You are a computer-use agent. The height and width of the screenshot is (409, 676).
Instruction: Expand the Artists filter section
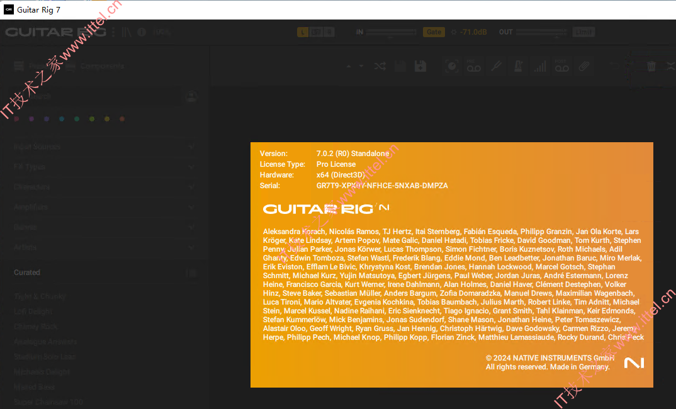click(x=104, y=247)
